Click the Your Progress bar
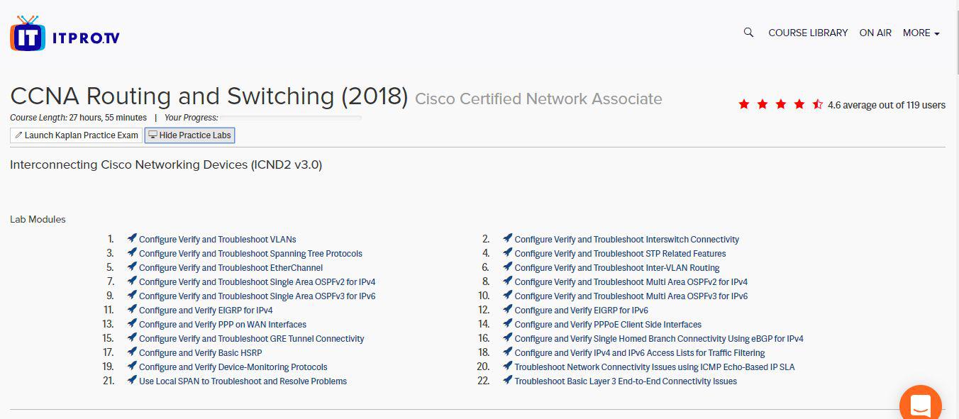Viewport: 959px width, 419px height. [x=291, y=118]
